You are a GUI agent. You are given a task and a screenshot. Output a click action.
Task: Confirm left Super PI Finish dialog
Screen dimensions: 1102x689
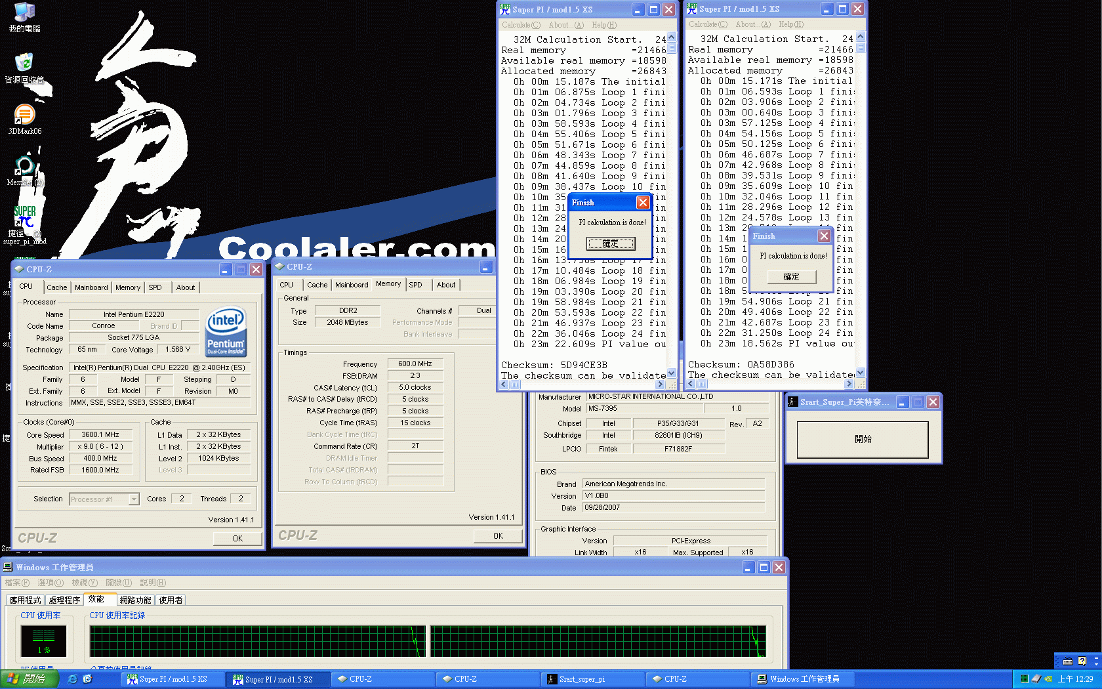611,243
